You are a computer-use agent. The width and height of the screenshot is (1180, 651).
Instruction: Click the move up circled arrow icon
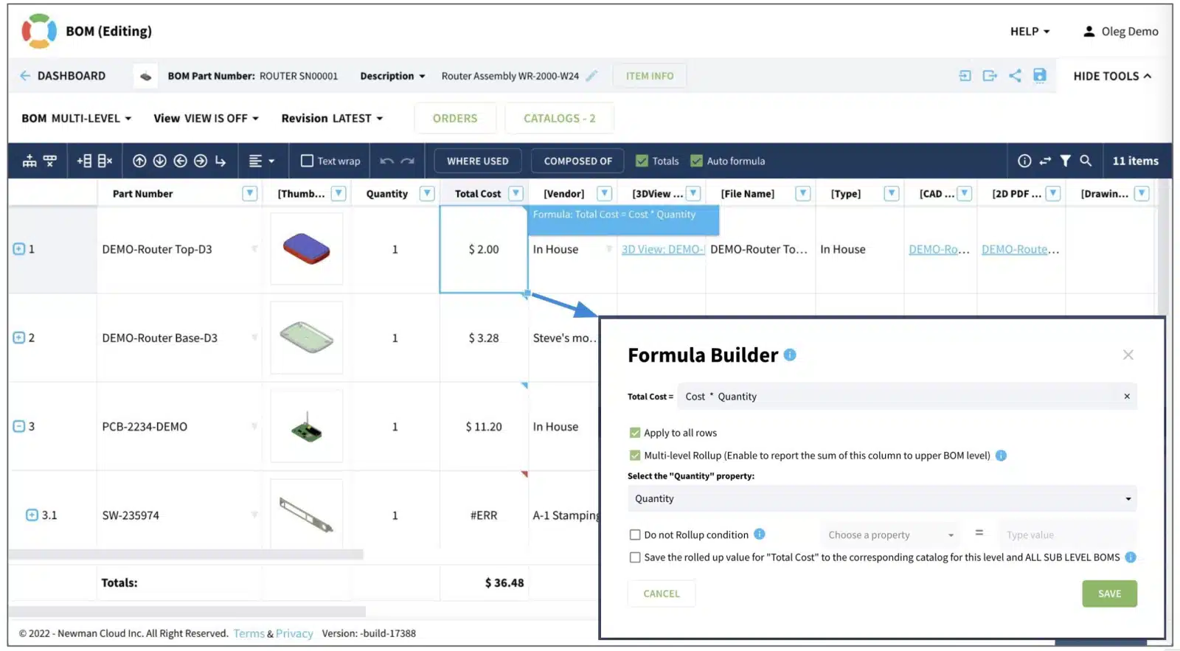[139, 161]
